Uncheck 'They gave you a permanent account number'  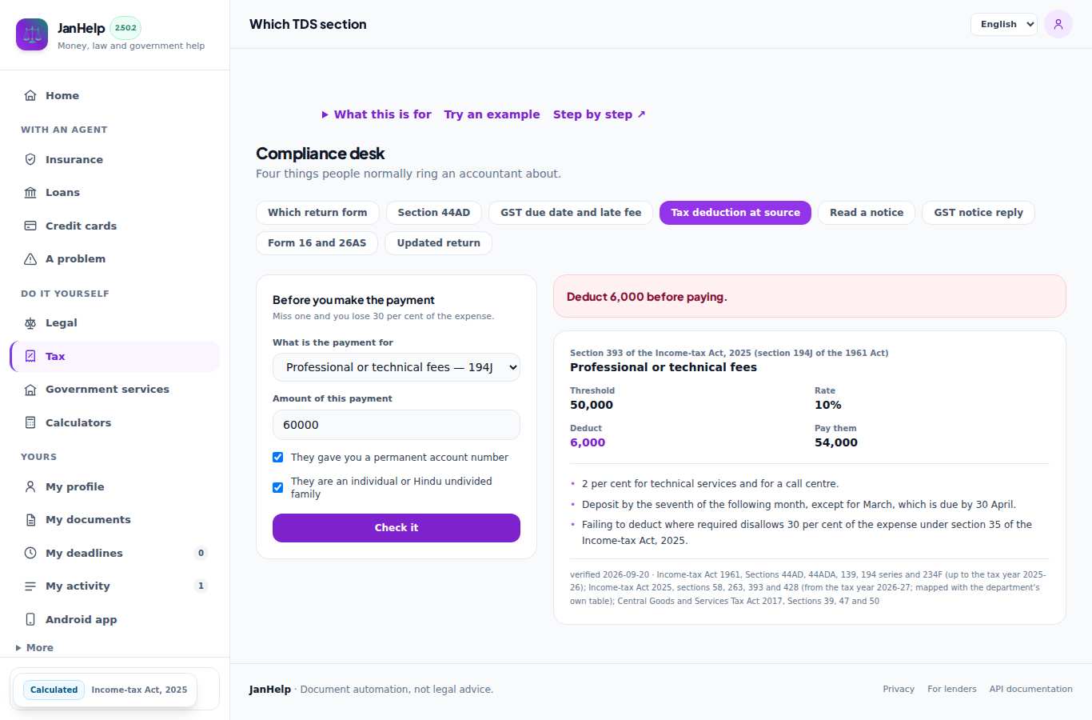click(x=278, y=458)
